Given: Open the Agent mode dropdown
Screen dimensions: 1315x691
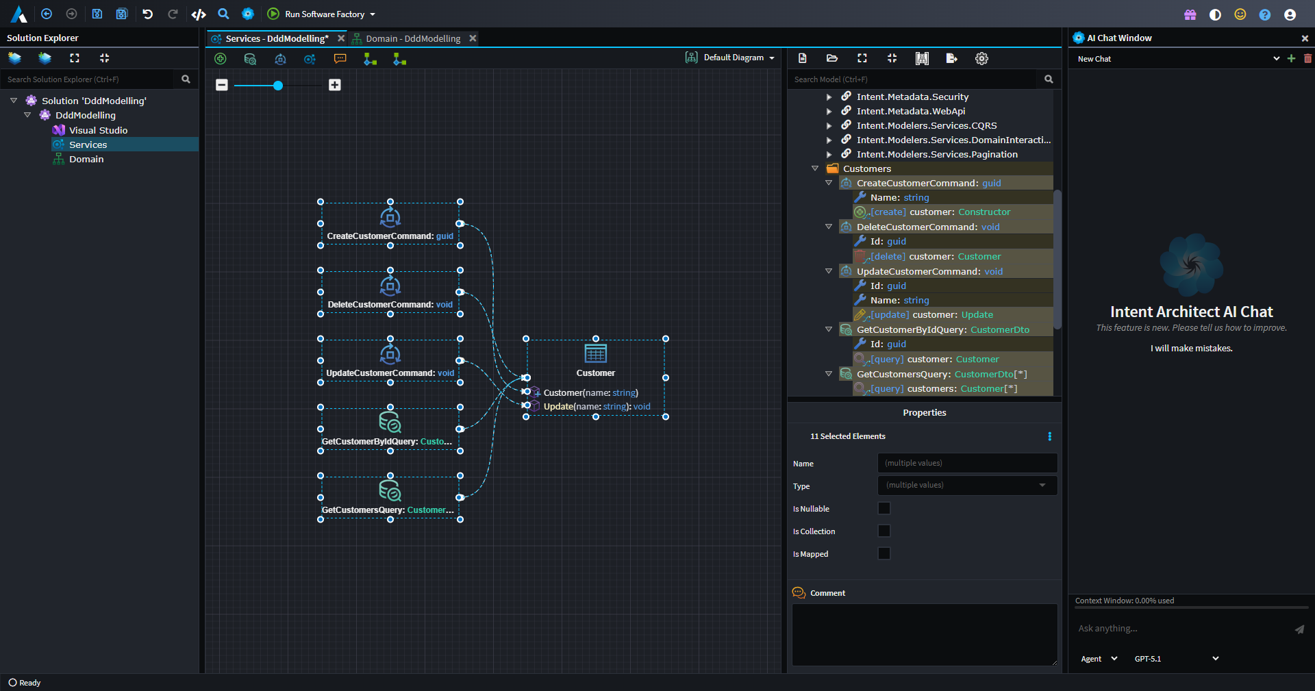Looking at the screenshot, I should 1099,659.
